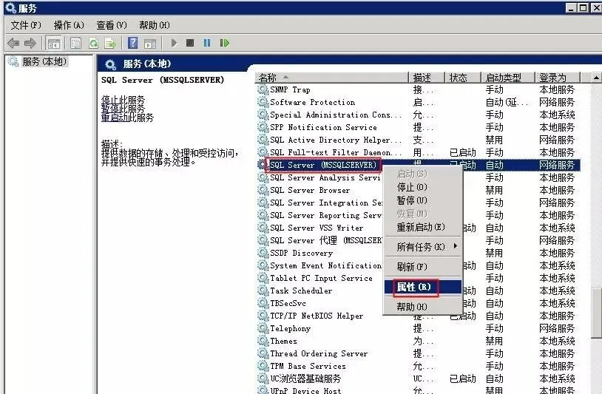Select the SQL Server VSS Writer service
602x394 pixels.
[x=317, y=228]
